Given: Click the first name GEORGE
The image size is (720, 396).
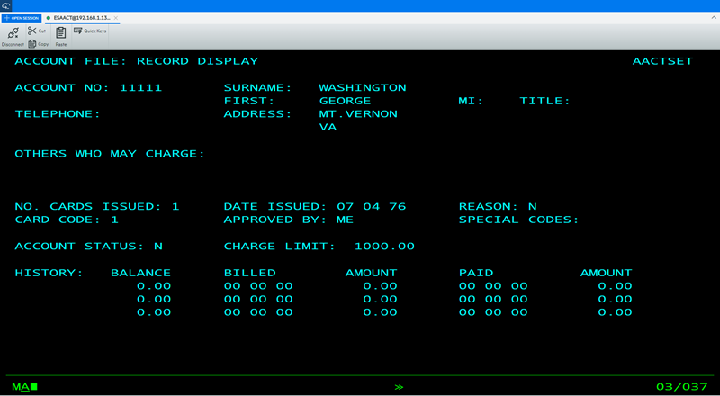Looking at the screenshot, I should pyautogui.click(x=346, y=101).
